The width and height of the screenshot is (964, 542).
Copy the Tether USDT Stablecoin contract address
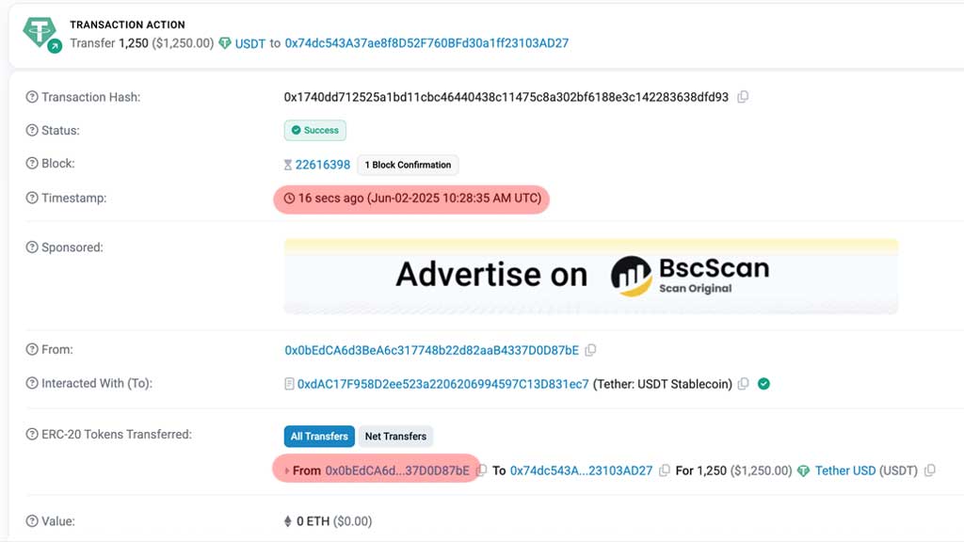click(744, 384)
